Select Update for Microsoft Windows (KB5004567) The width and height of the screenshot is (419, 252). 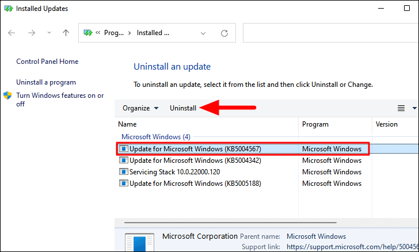(195, 149)
